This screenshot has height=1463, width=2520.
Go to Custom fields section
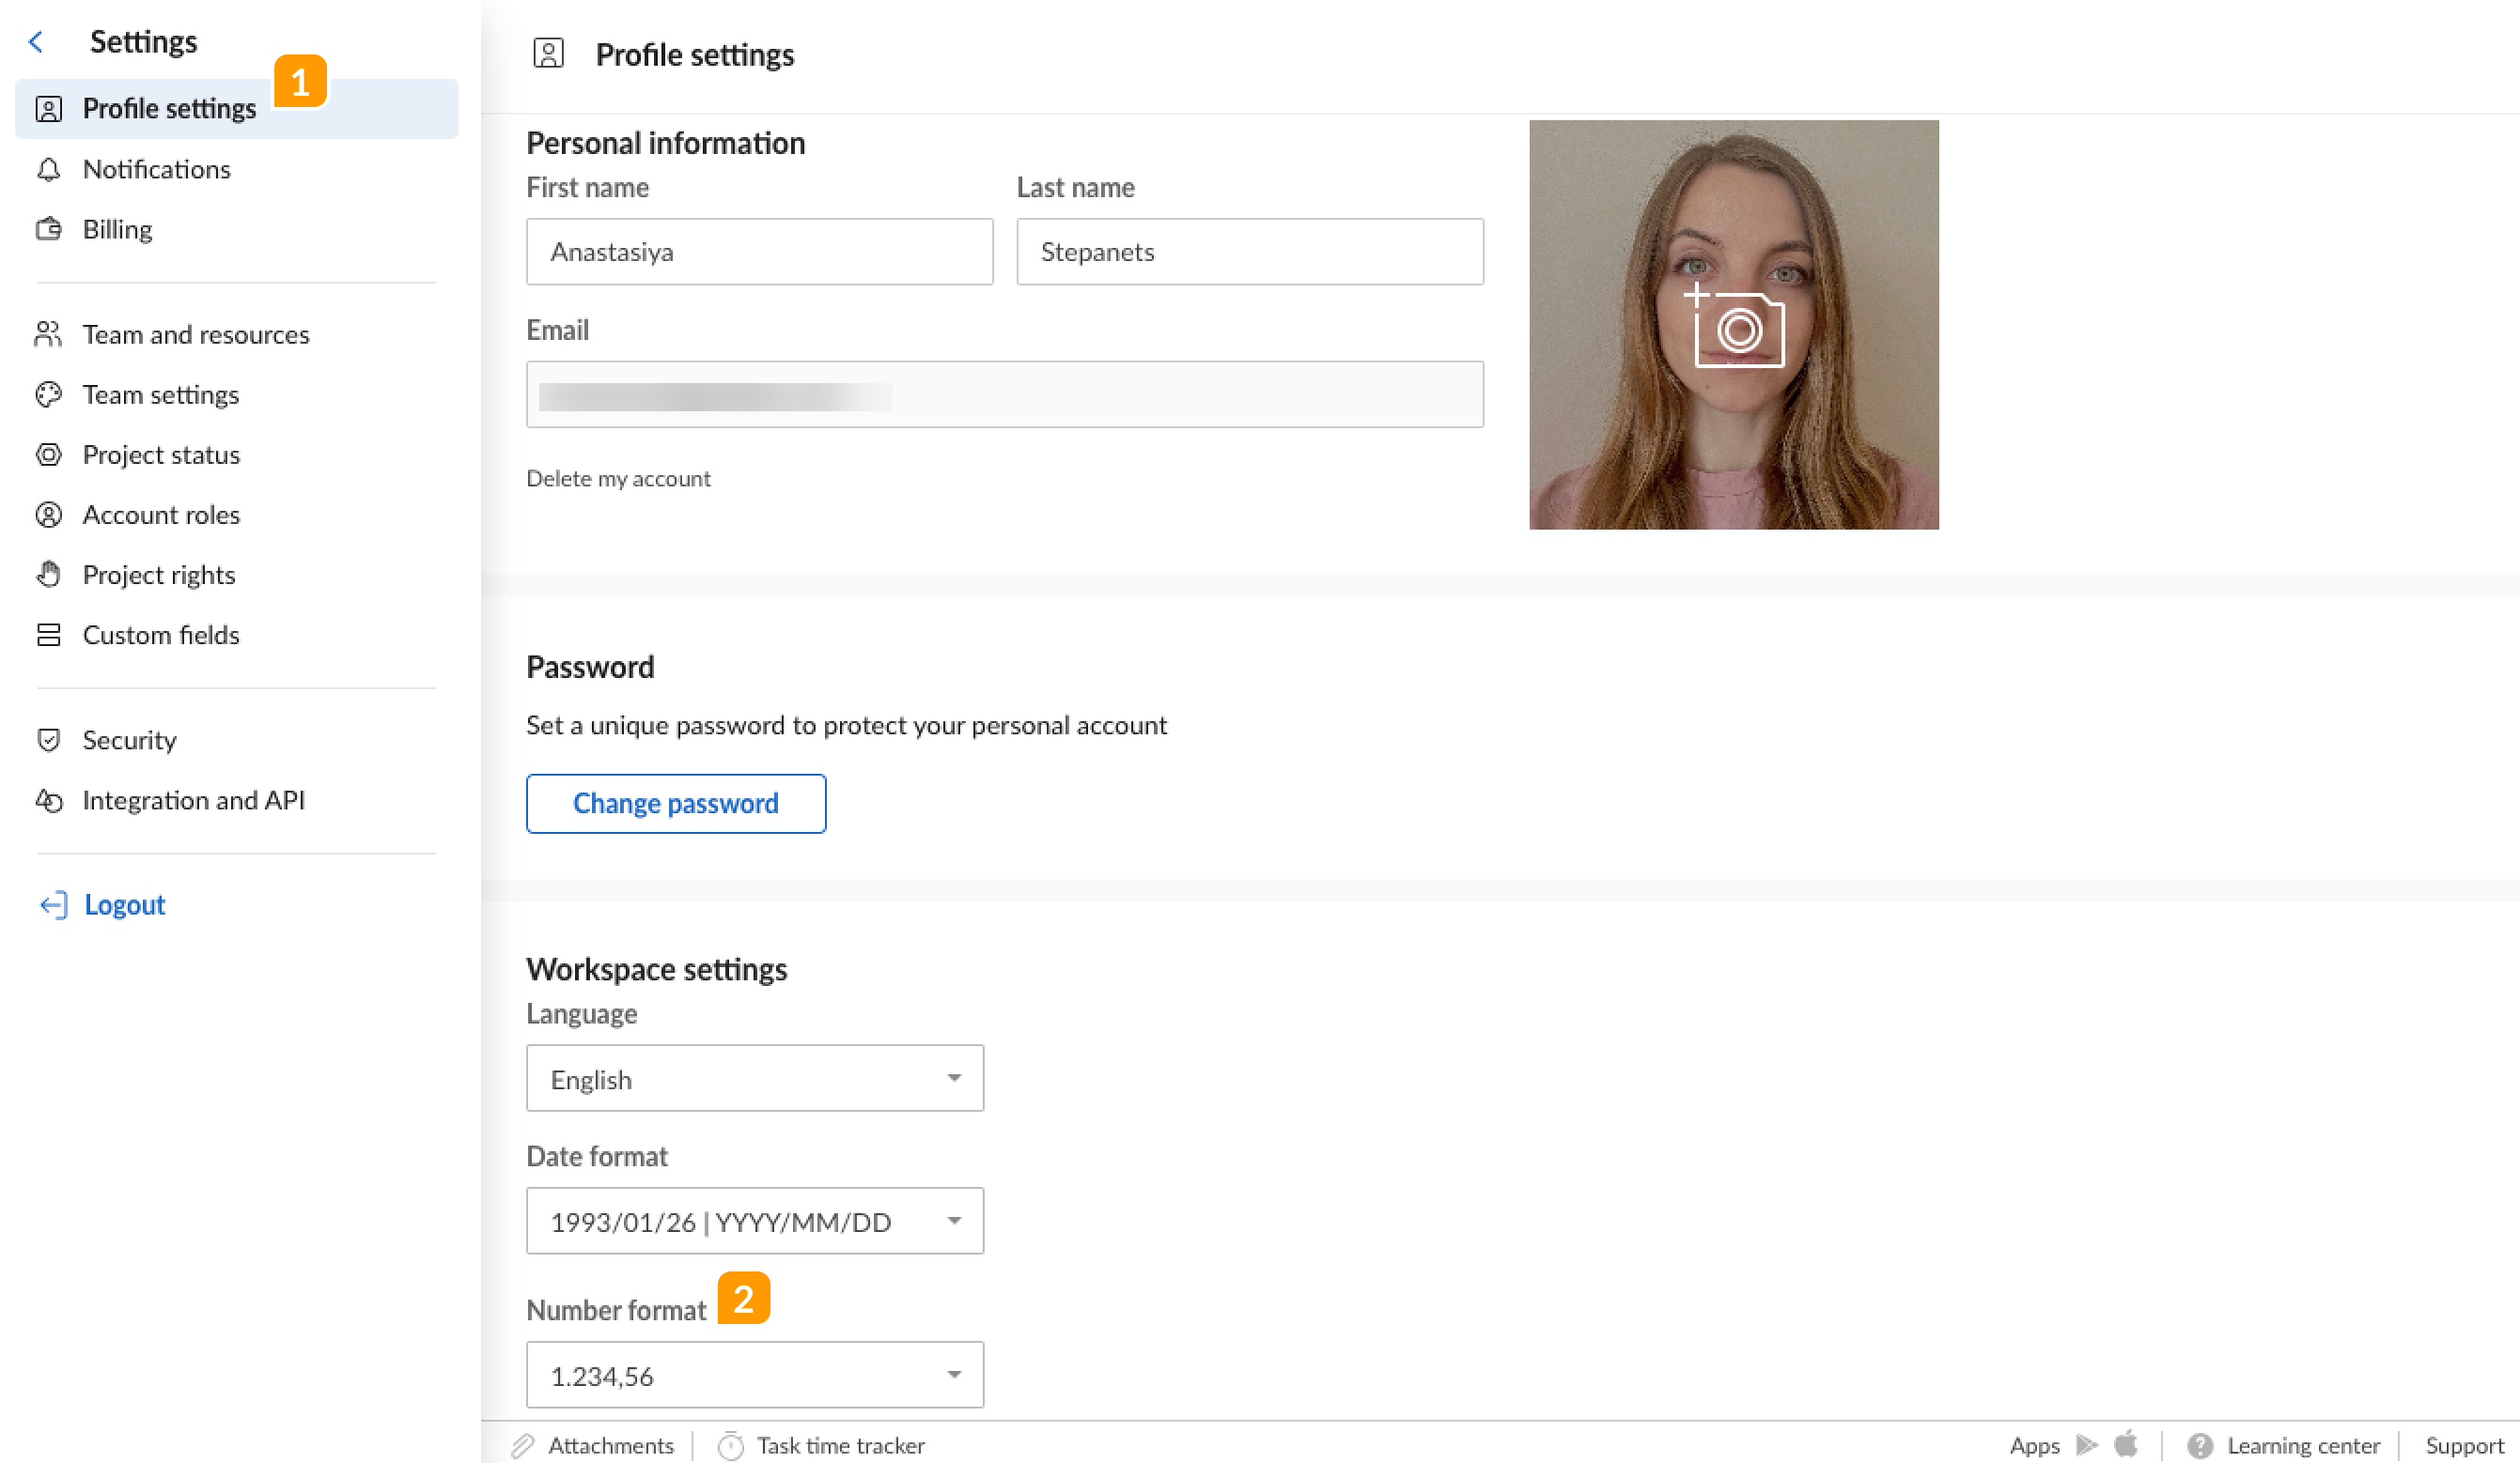(160, 636)
